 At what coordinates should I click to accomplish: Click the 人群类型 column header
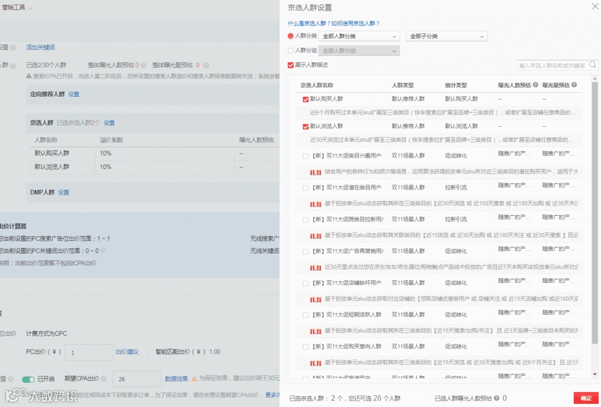click(x=402, y=86)
